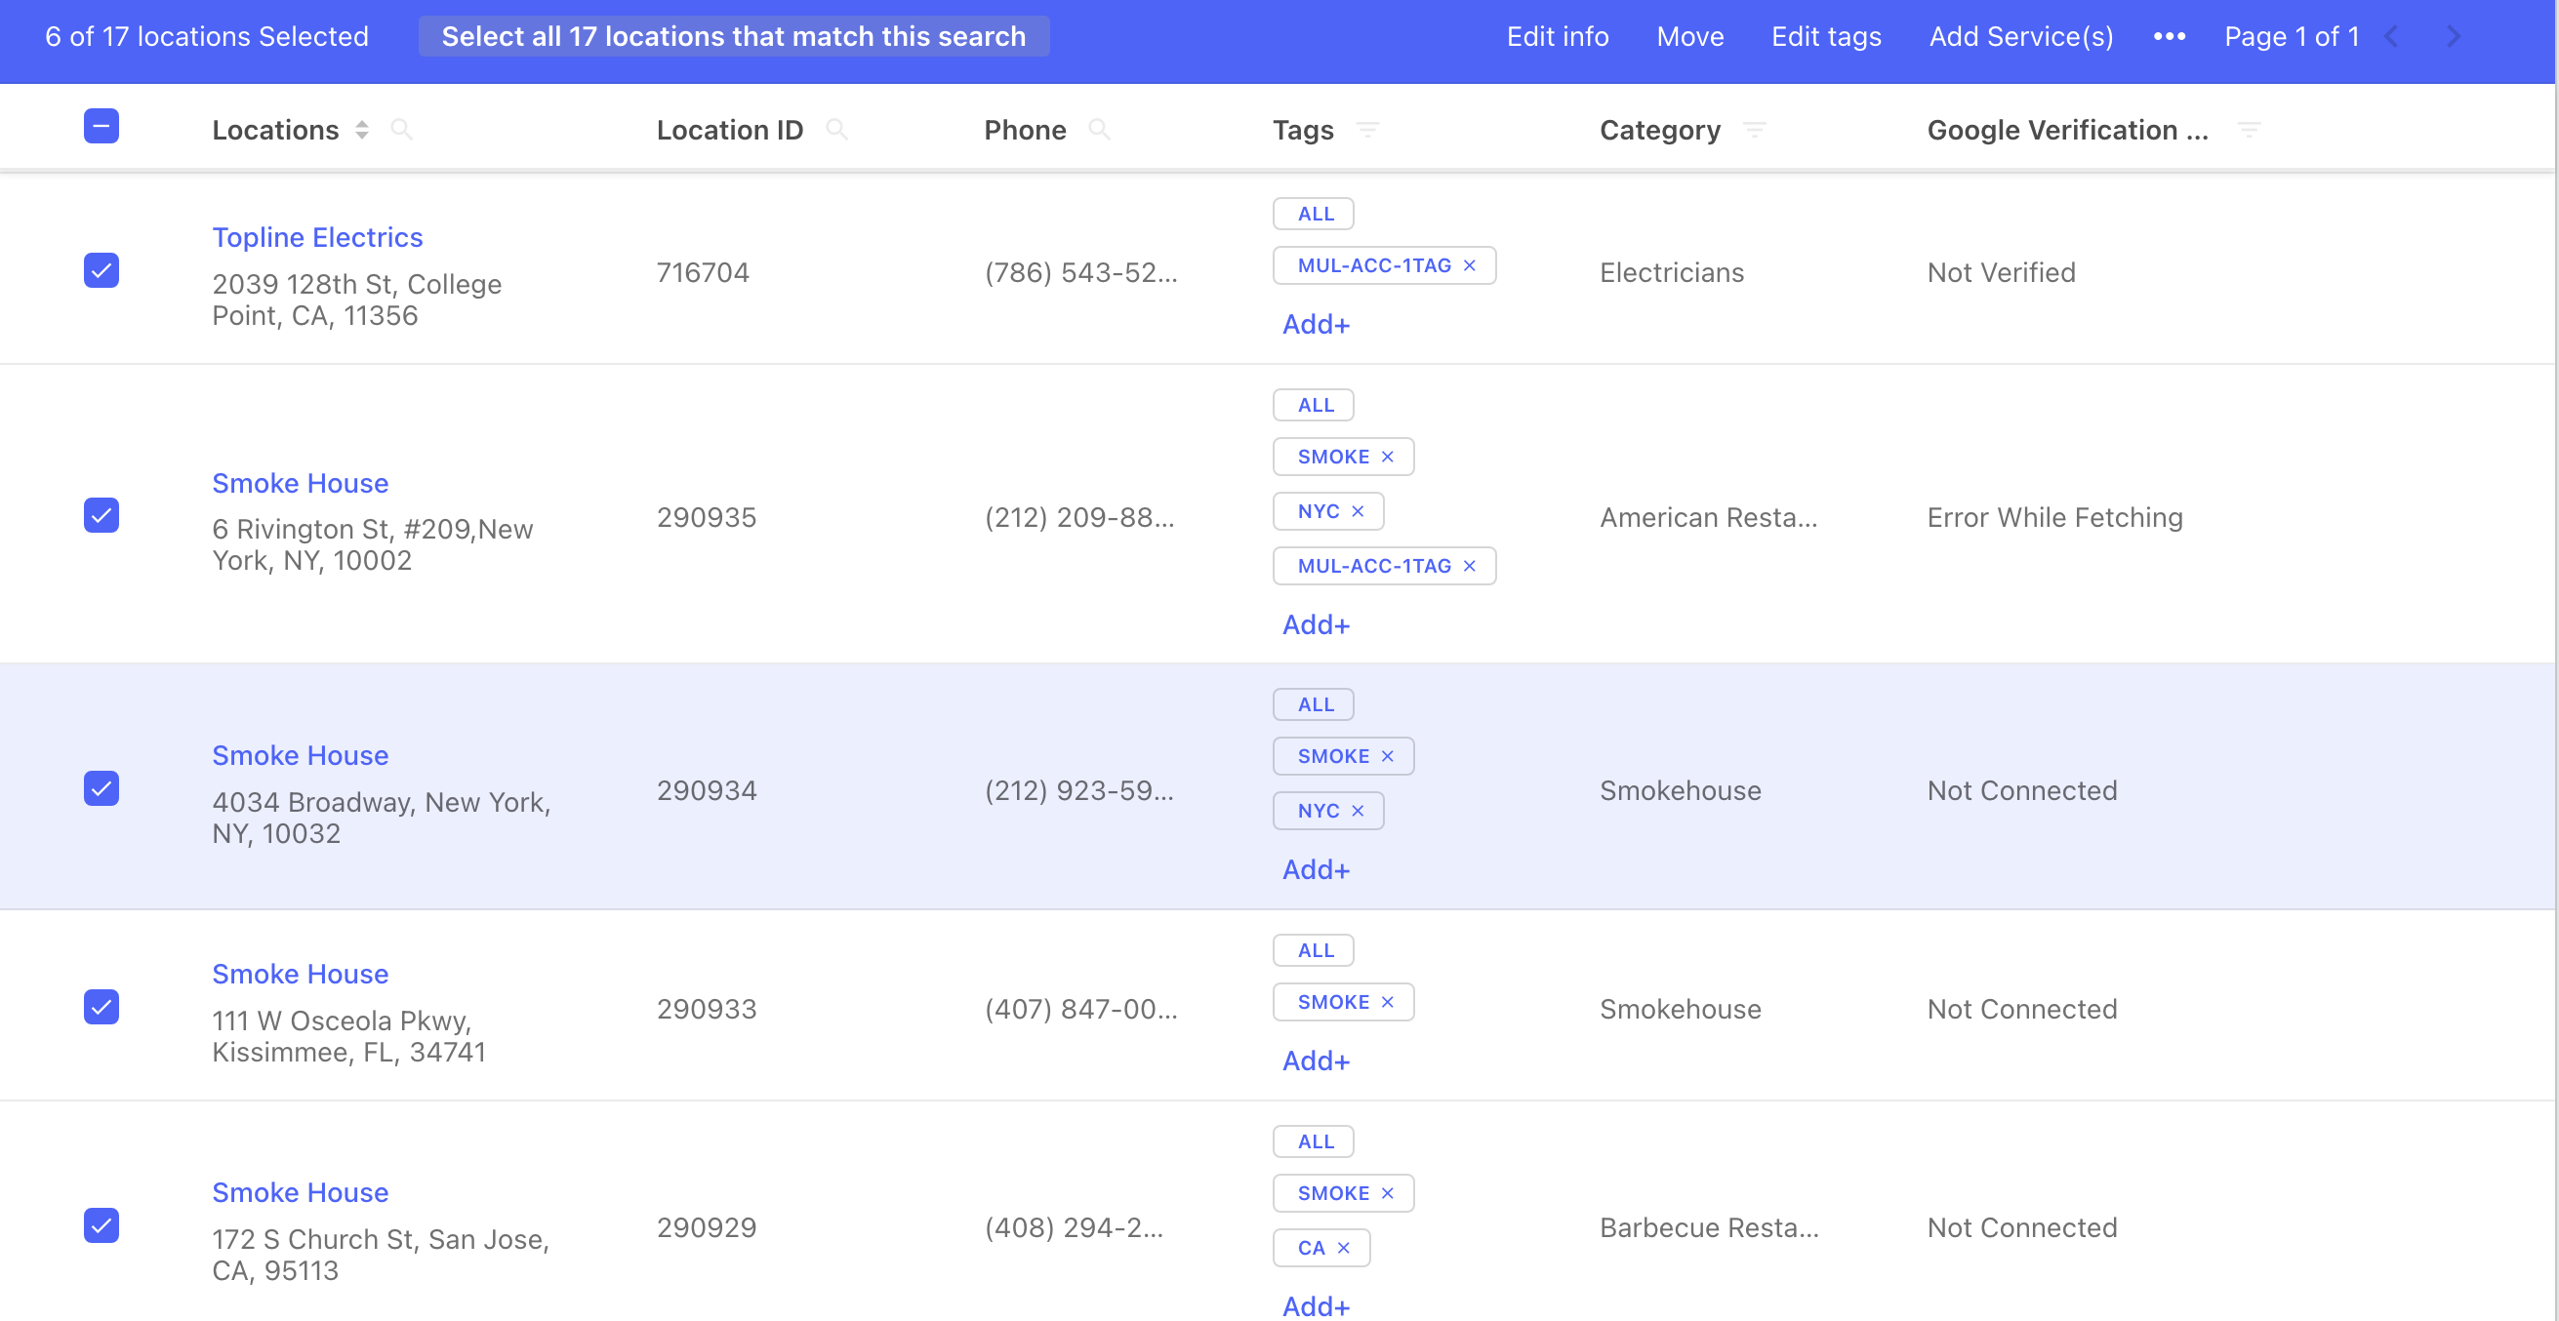
Task: Click the ALL tag on Topline Electrics
Action: pyautogui.click(x=1314, y=214)
